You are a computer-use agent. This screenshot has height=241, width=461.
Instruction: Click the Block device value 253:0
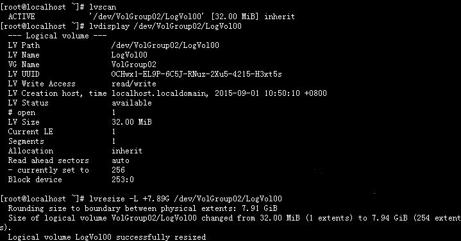pyautogui.click(x=122, y=180)
